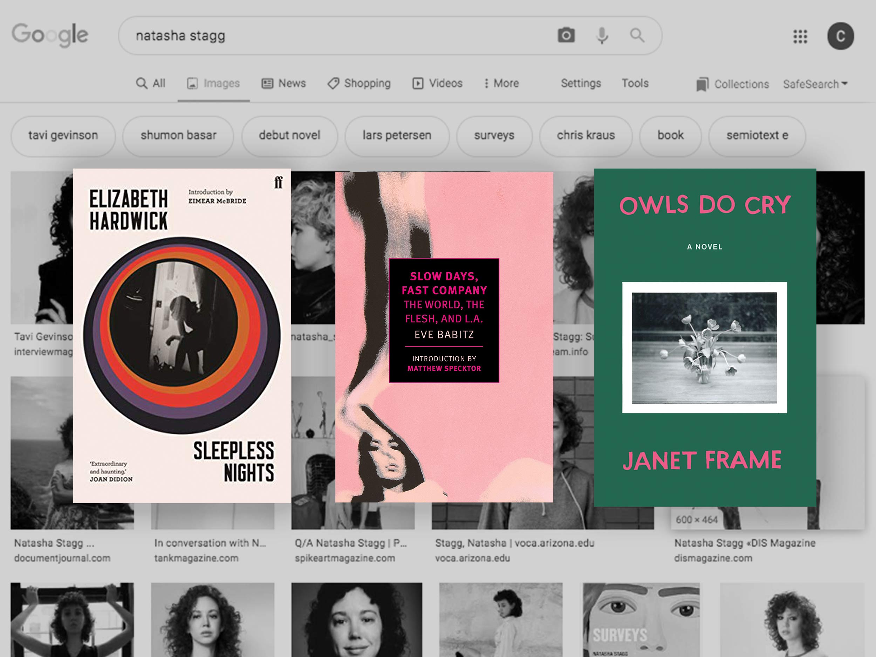876x657 pixels.
Task: Open the dismagazine.com Natasha Stagg result
Action: (745, 550)
